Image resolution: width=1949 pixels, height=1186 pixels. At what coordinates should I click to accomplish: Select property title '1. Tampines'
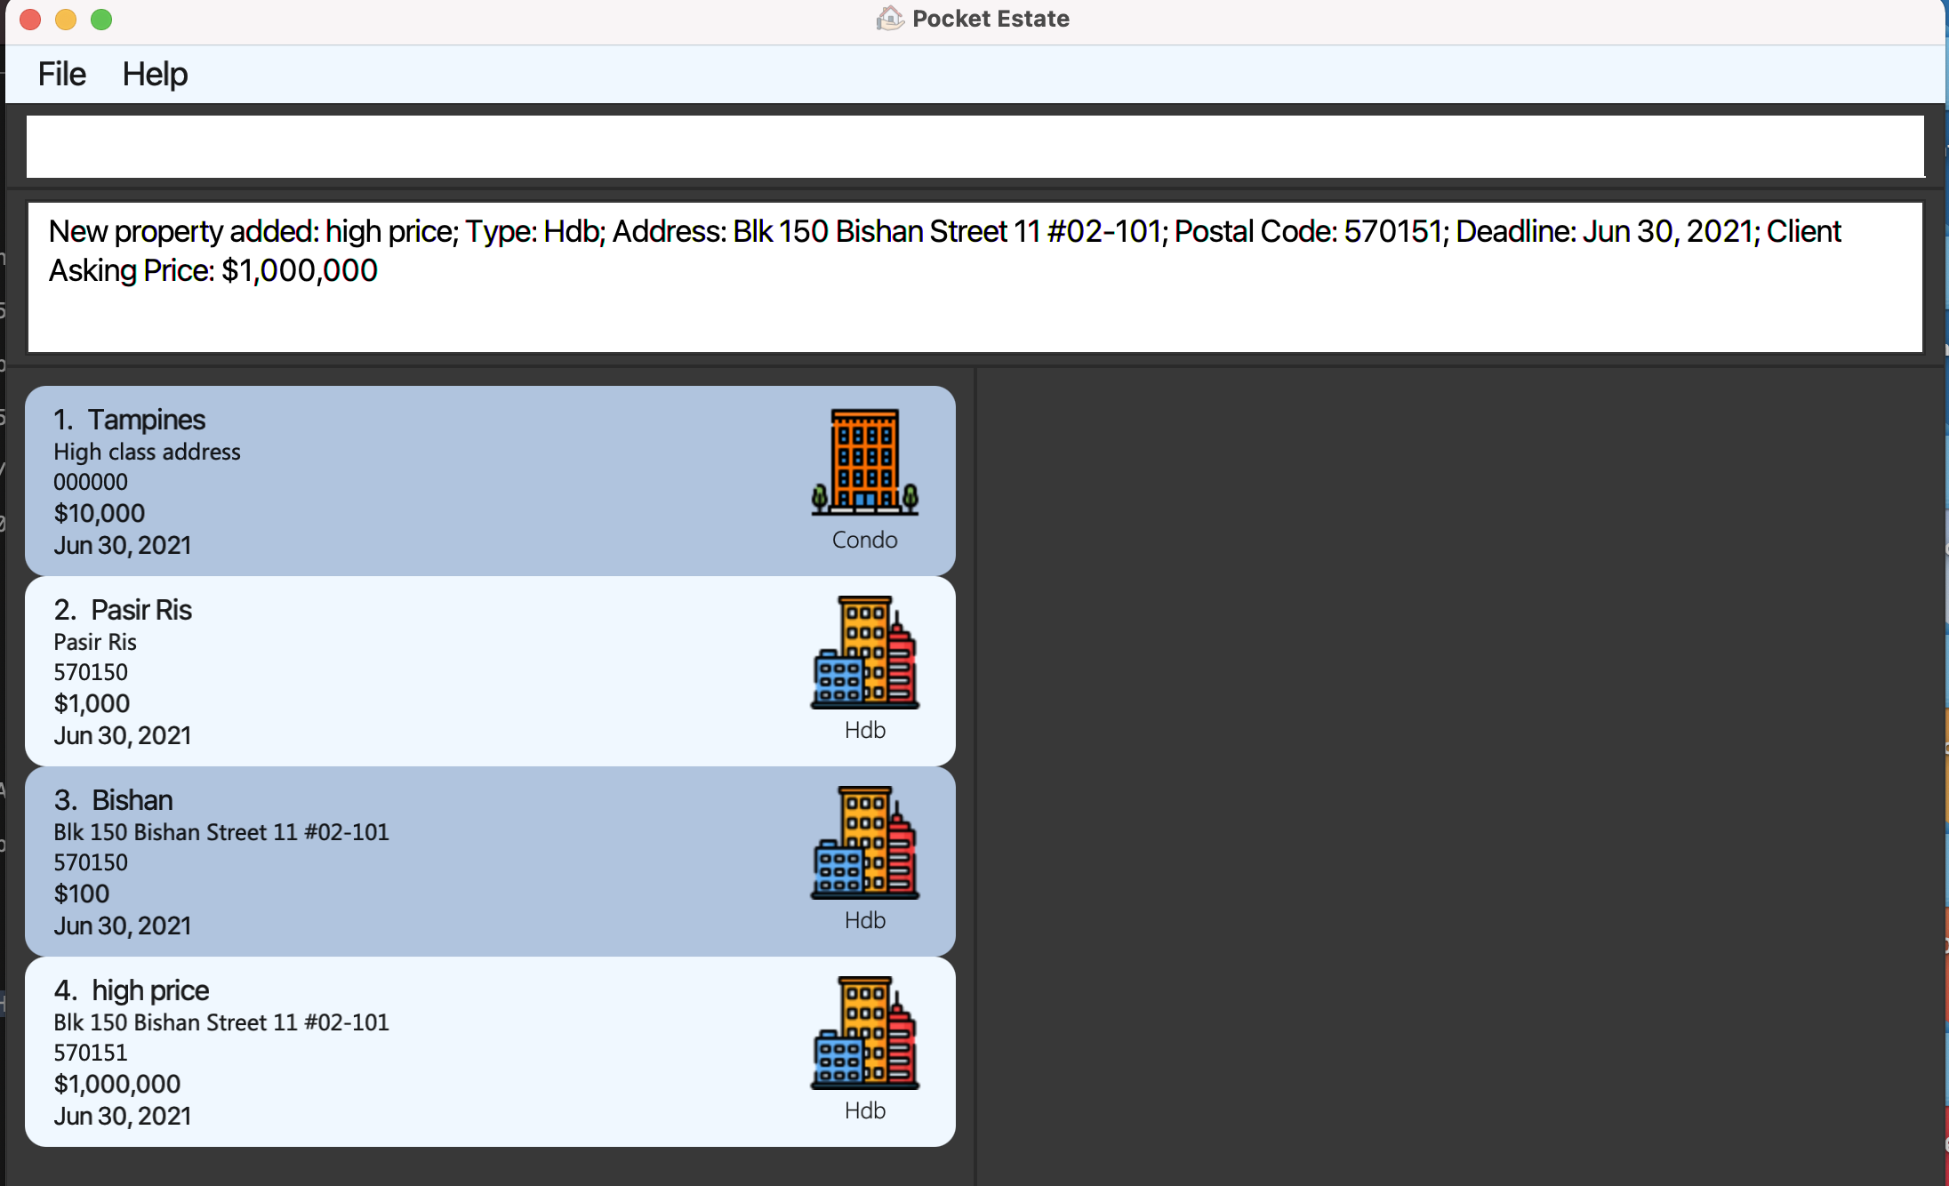[129, 419]
